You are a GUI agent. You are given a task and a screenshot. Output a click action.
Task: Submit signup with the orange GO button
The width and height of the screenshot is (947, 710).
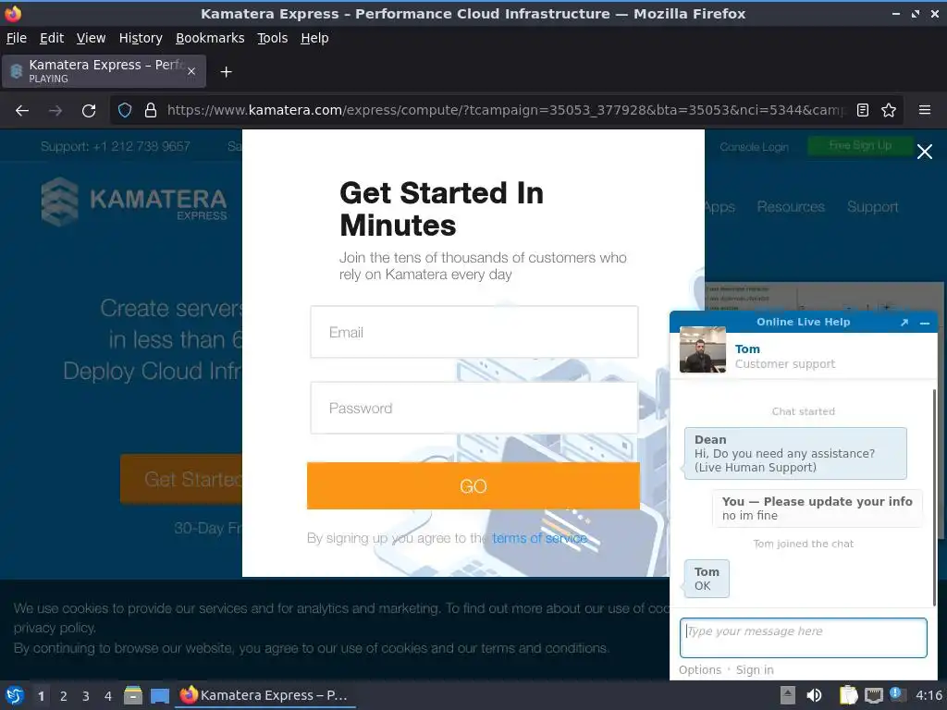pos(473,486)
